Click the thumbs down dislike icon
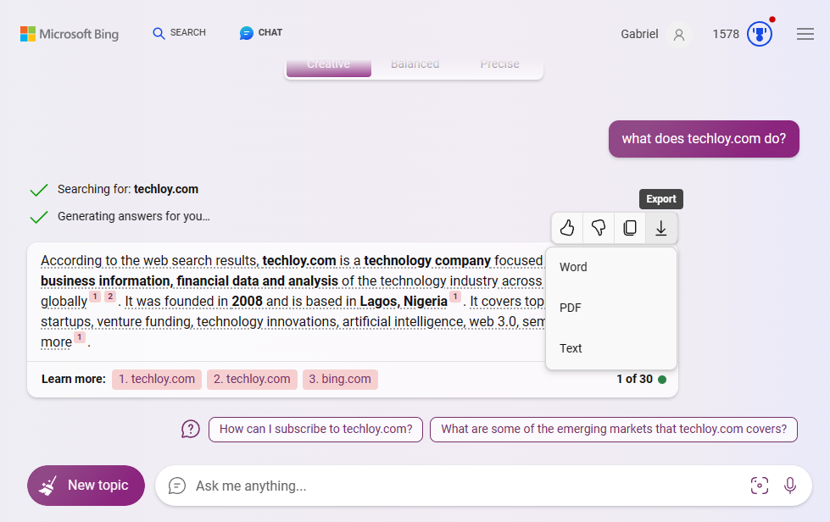 pos(599,228)
